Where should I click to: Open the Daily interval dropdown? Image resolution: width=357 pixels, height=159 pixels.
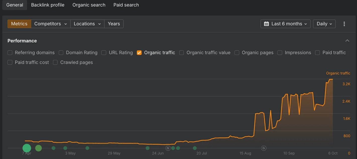[x=324, y=24]
